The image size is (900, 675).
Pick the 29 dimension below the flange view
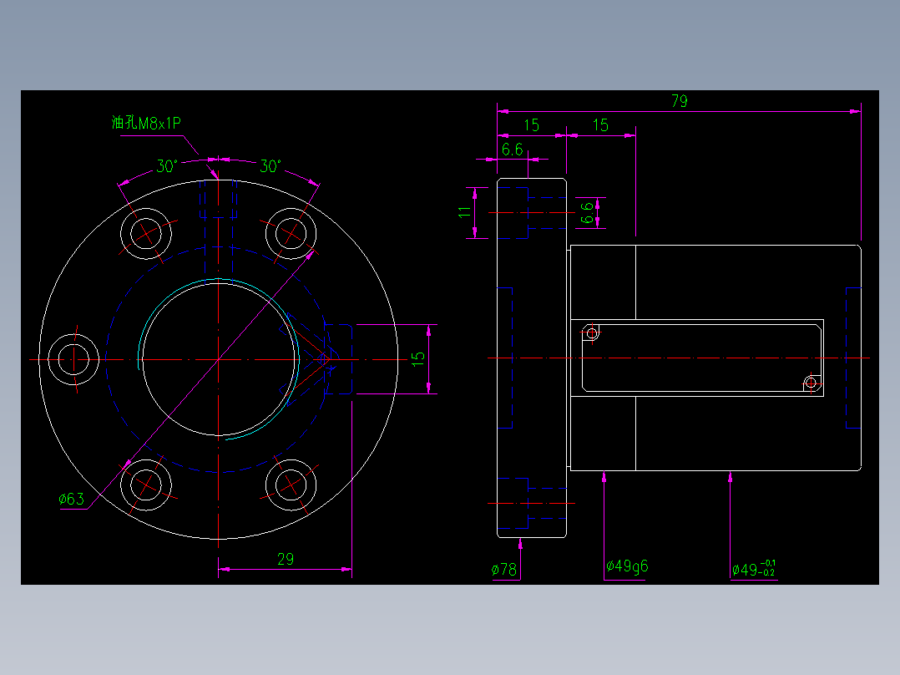(x=286, y=558)
